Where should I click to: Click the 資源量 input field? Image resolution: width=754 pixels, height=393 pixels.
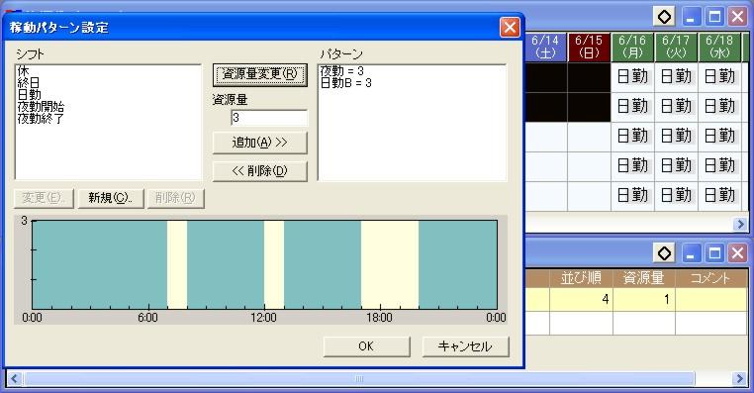[x=269, y=118]
